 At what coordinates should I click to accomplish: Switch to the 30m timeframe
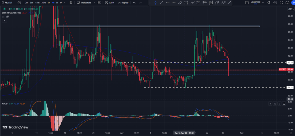click(44, 3)
